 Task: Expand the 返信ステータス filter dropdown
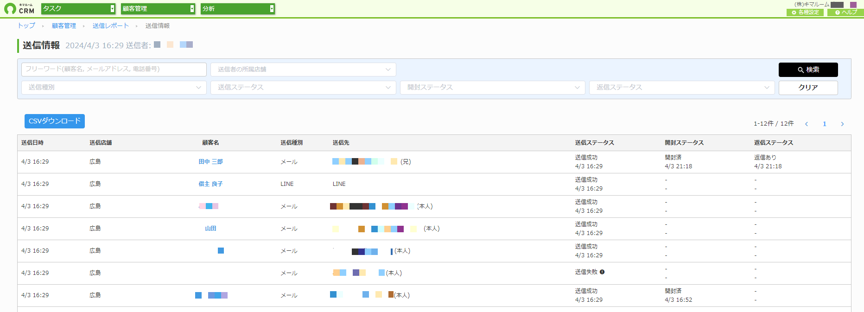[682, 87]
